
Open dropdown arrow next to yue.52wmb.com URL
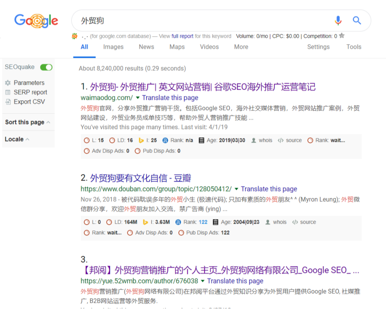[x=203, y=281]
